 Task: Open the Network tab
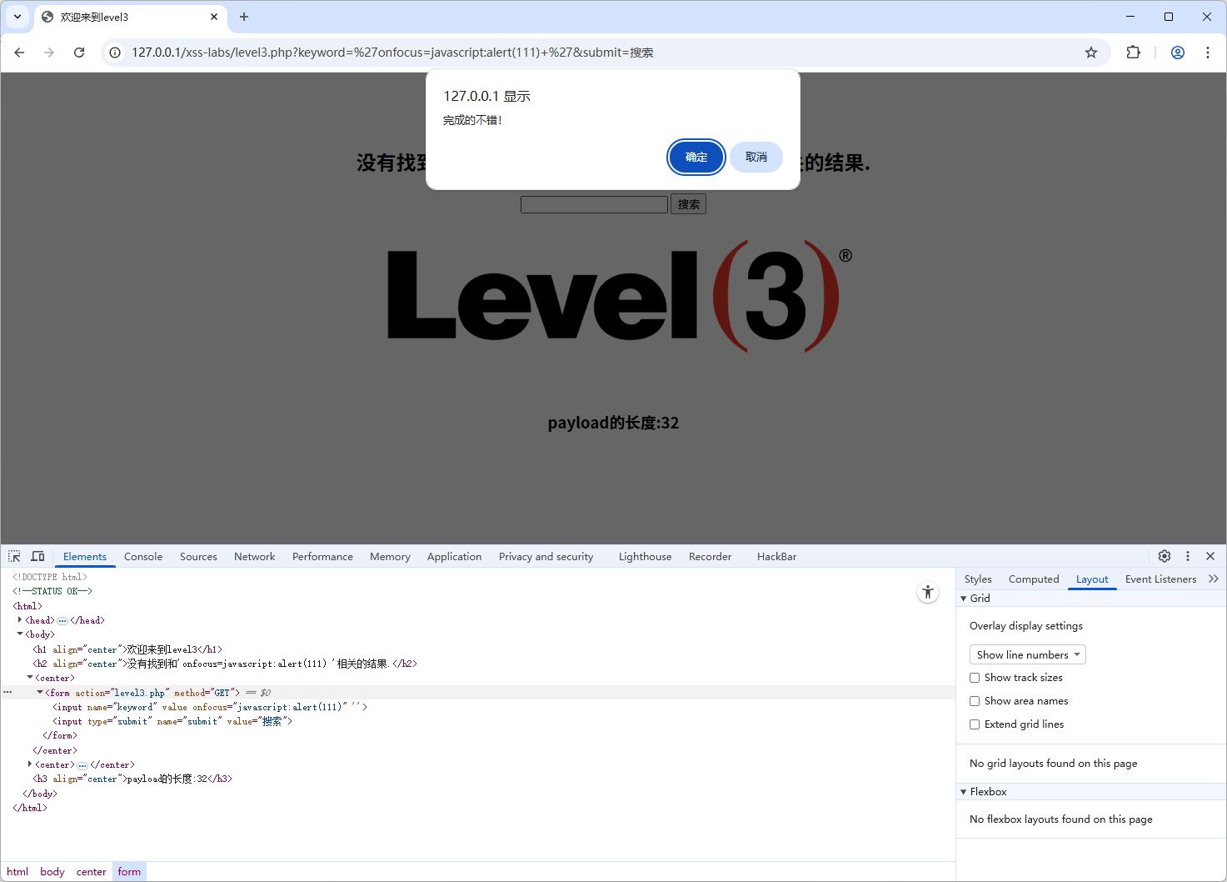pos(254,557)
